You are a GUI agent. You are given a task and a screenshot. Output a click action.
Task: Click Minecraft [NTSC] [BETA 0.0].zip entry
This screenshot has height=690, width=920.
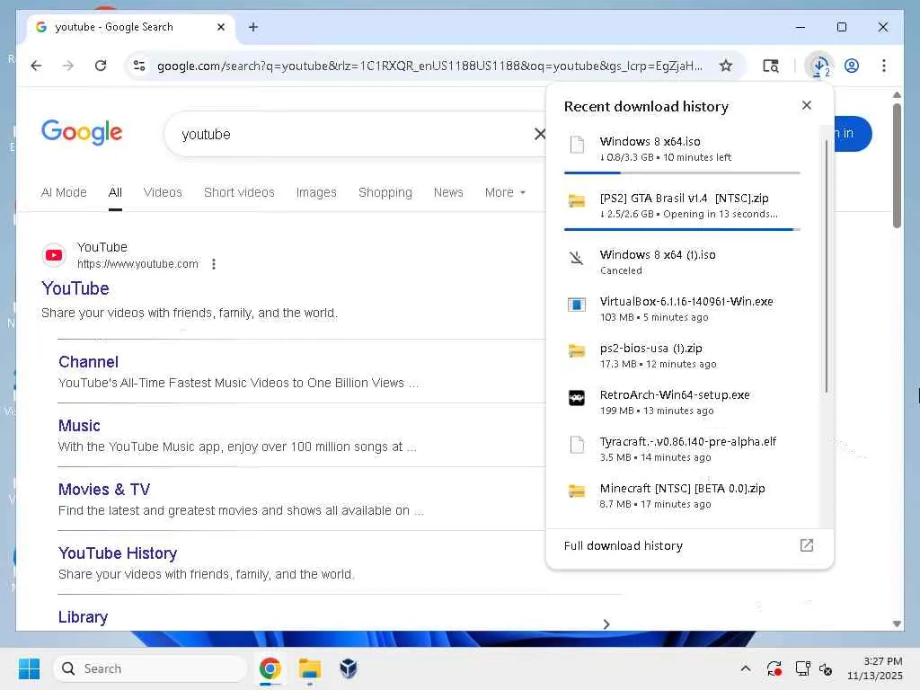pos(682,496)
